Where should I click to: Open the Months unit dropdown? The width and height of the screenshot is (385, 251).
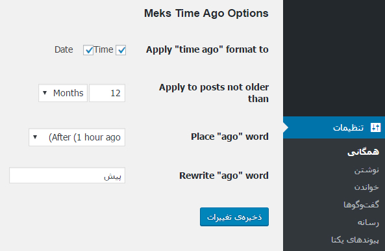coord(63,93)
